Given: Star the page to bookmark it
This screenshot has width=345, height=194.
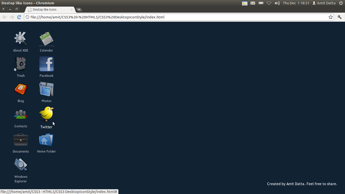Looking at the screenshot, I should [331, 17].
